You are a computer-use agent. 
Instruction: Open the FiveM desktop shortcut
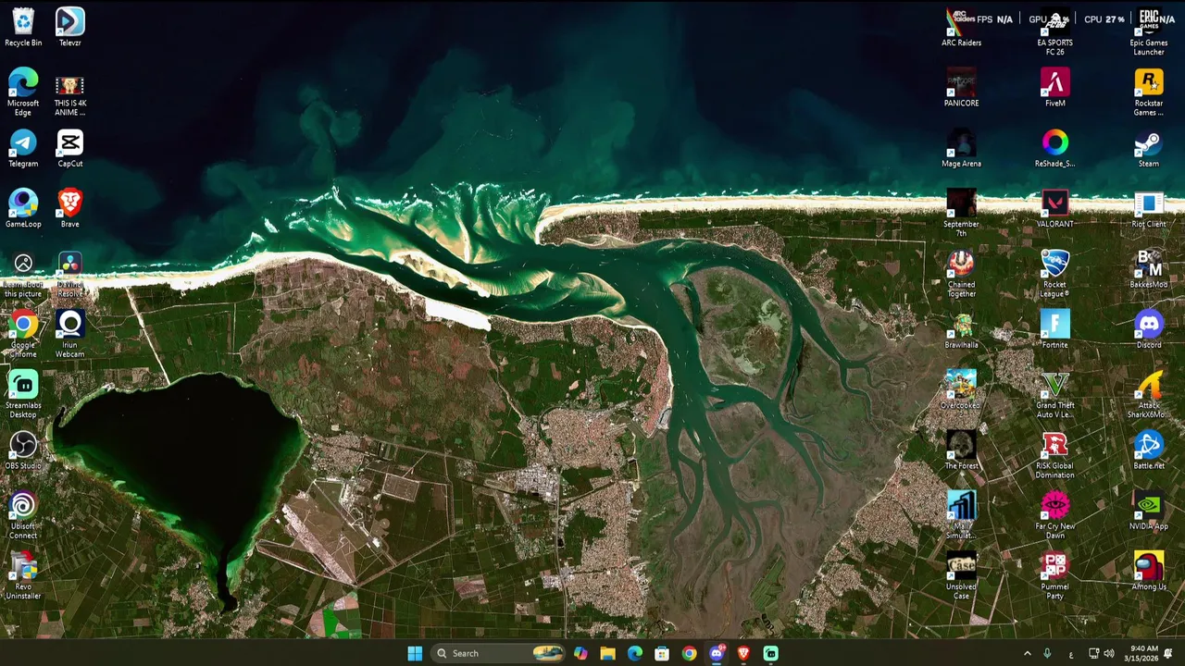[x=1054, y=88]
